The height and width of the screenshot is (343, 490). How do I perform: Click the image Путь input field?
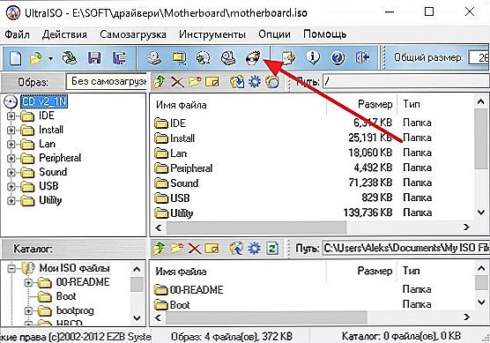click(406, 82)
